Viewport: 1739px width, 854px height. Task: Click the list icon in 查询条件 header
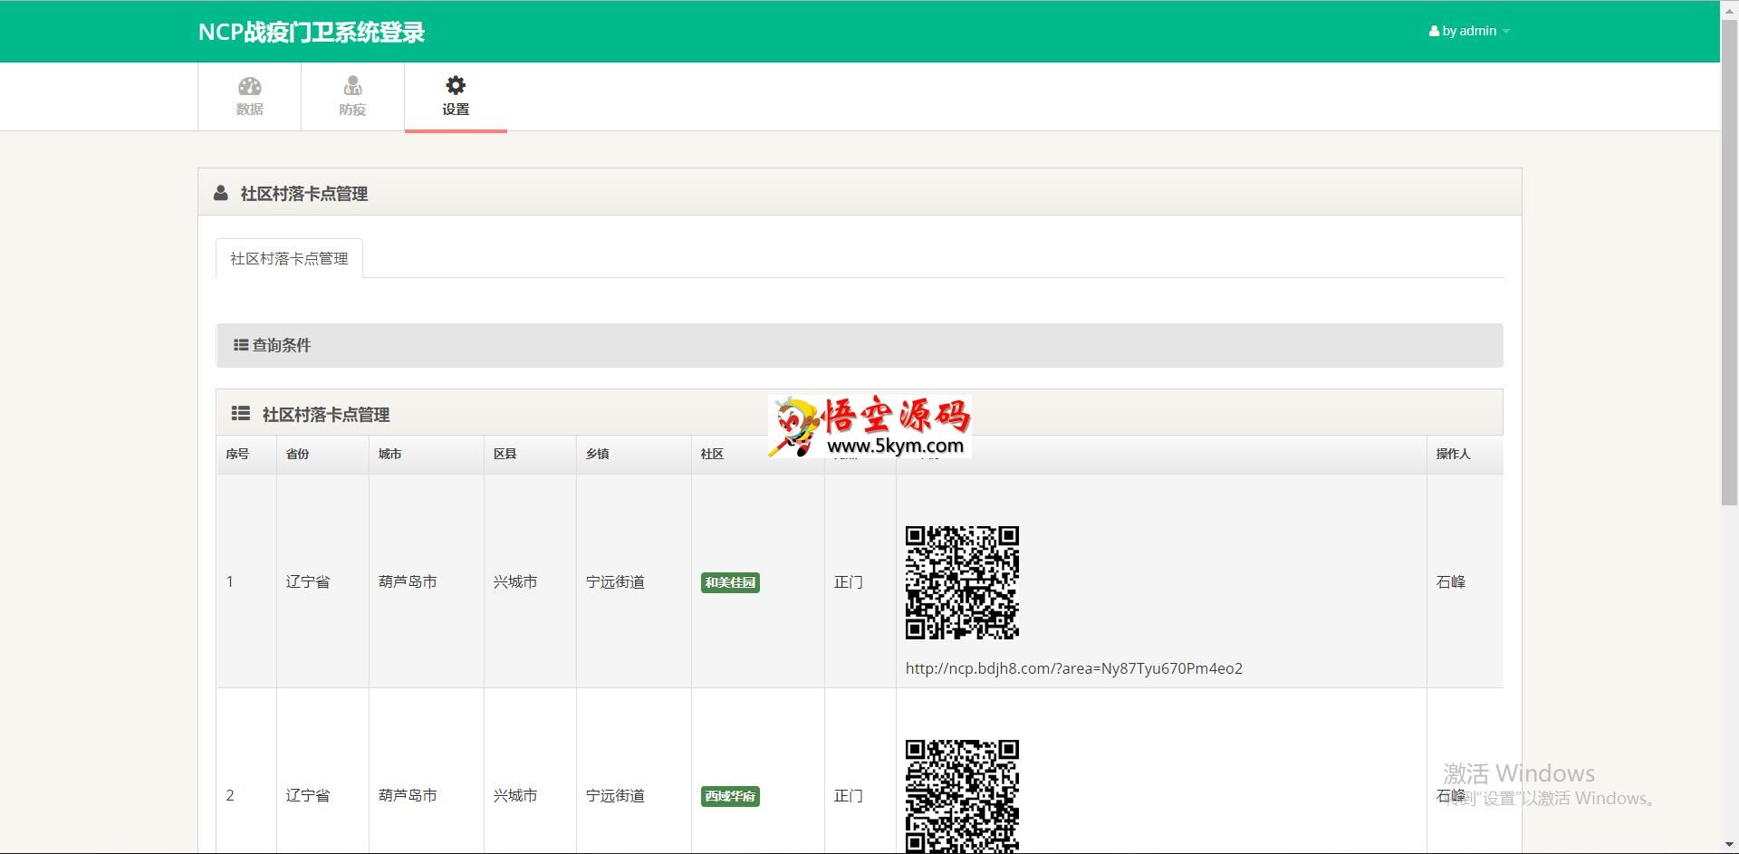[241, 345]
